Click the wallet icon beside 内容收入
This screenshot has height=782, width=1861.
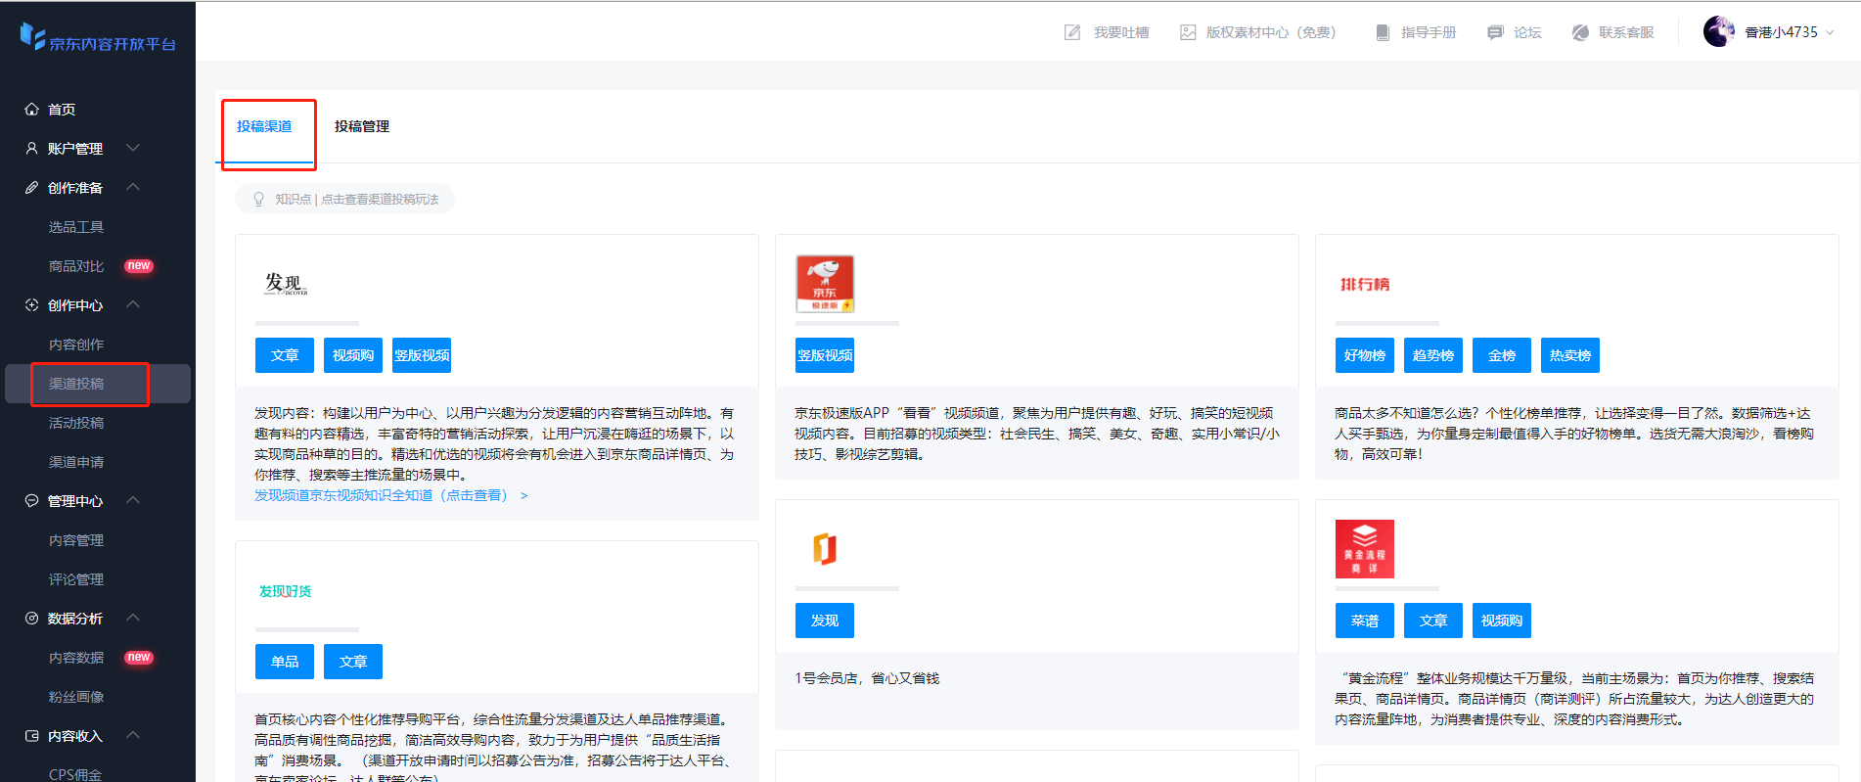(x=31, y=736)
